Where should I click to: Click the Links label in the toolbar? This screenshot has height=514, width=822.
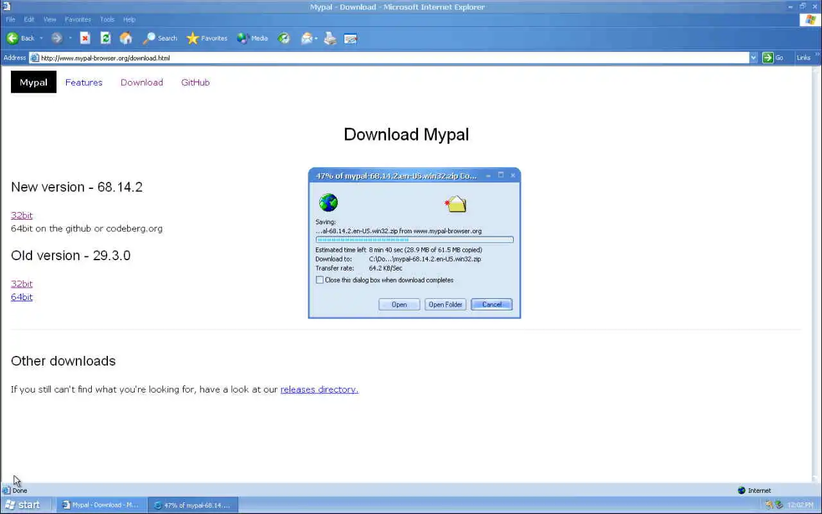[x=803, y=58]
